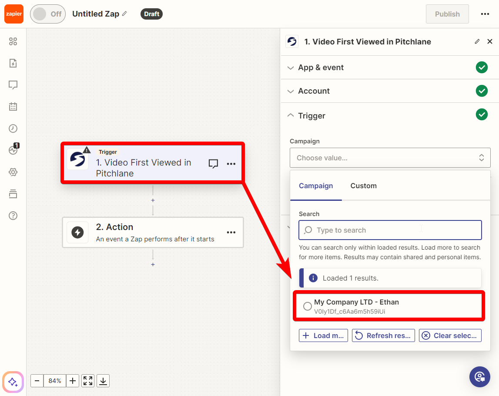Edit the Untitled Zap name pencil icon
499x396 pixels.
pyautogui.click(x=124, y=14)
